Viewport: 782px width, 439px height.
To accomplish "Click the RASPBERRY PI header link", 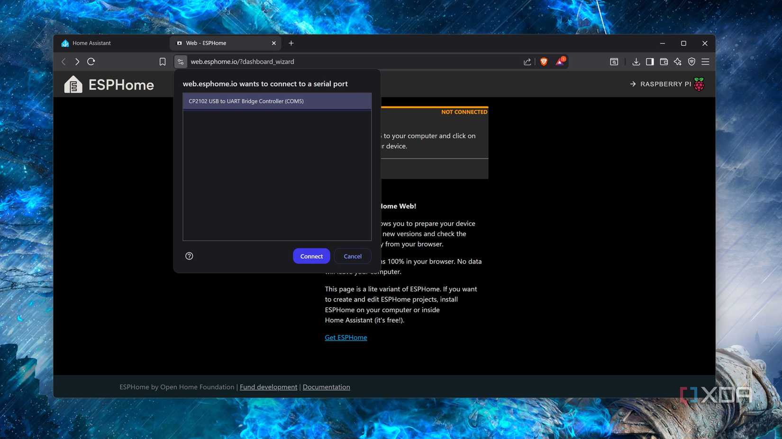I will (666, 84).
